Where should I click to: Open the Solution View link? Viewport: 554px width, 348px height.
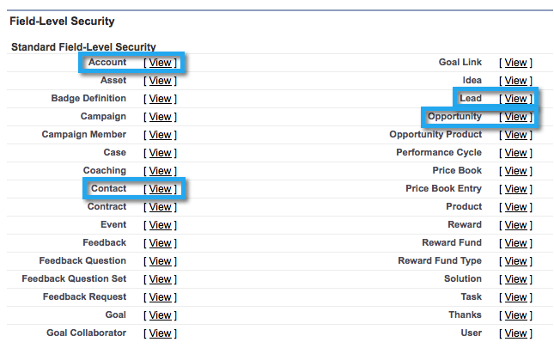[x=516, y=278]
